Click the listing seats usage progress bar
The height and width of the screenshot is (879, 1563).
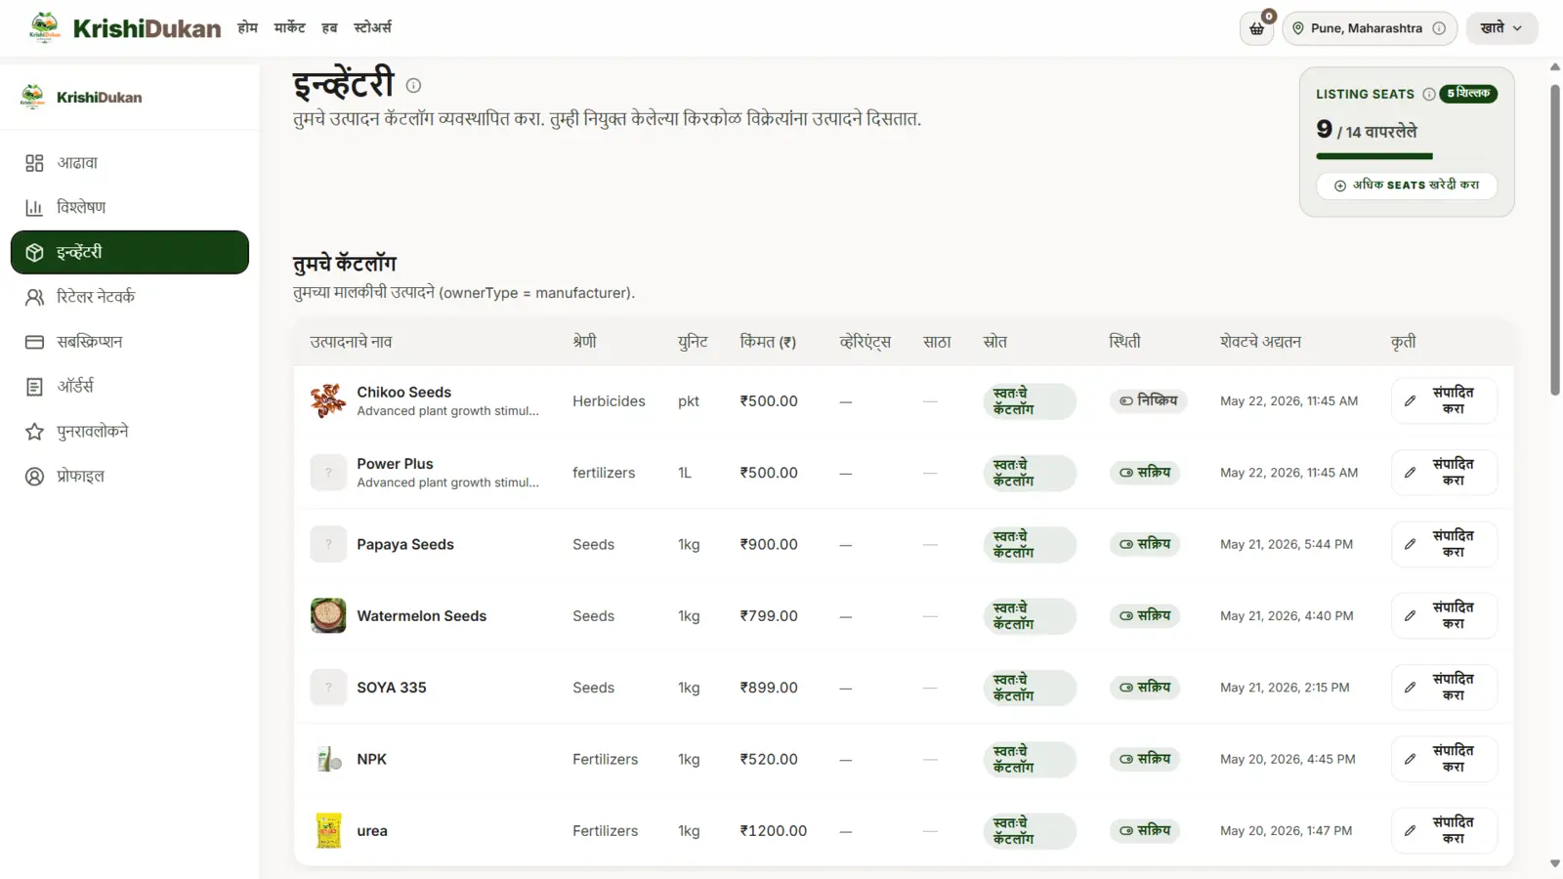(x=1407, y=156)
